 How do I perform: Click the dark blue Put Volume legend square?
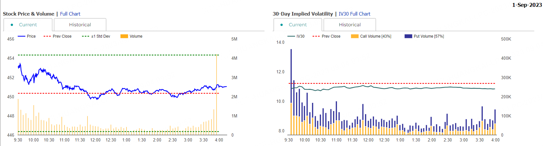point(408,36)
